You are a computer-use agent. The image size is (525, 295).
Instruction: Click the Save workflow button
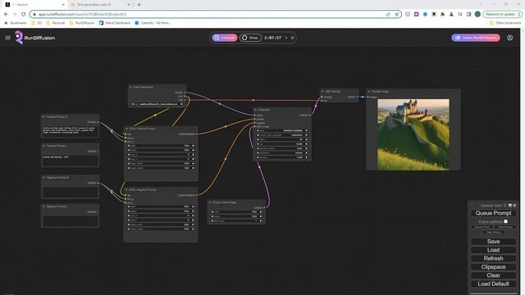click(493, 242)
